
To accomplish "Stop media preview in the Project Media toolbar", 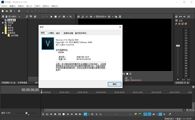I will (56, 17).
